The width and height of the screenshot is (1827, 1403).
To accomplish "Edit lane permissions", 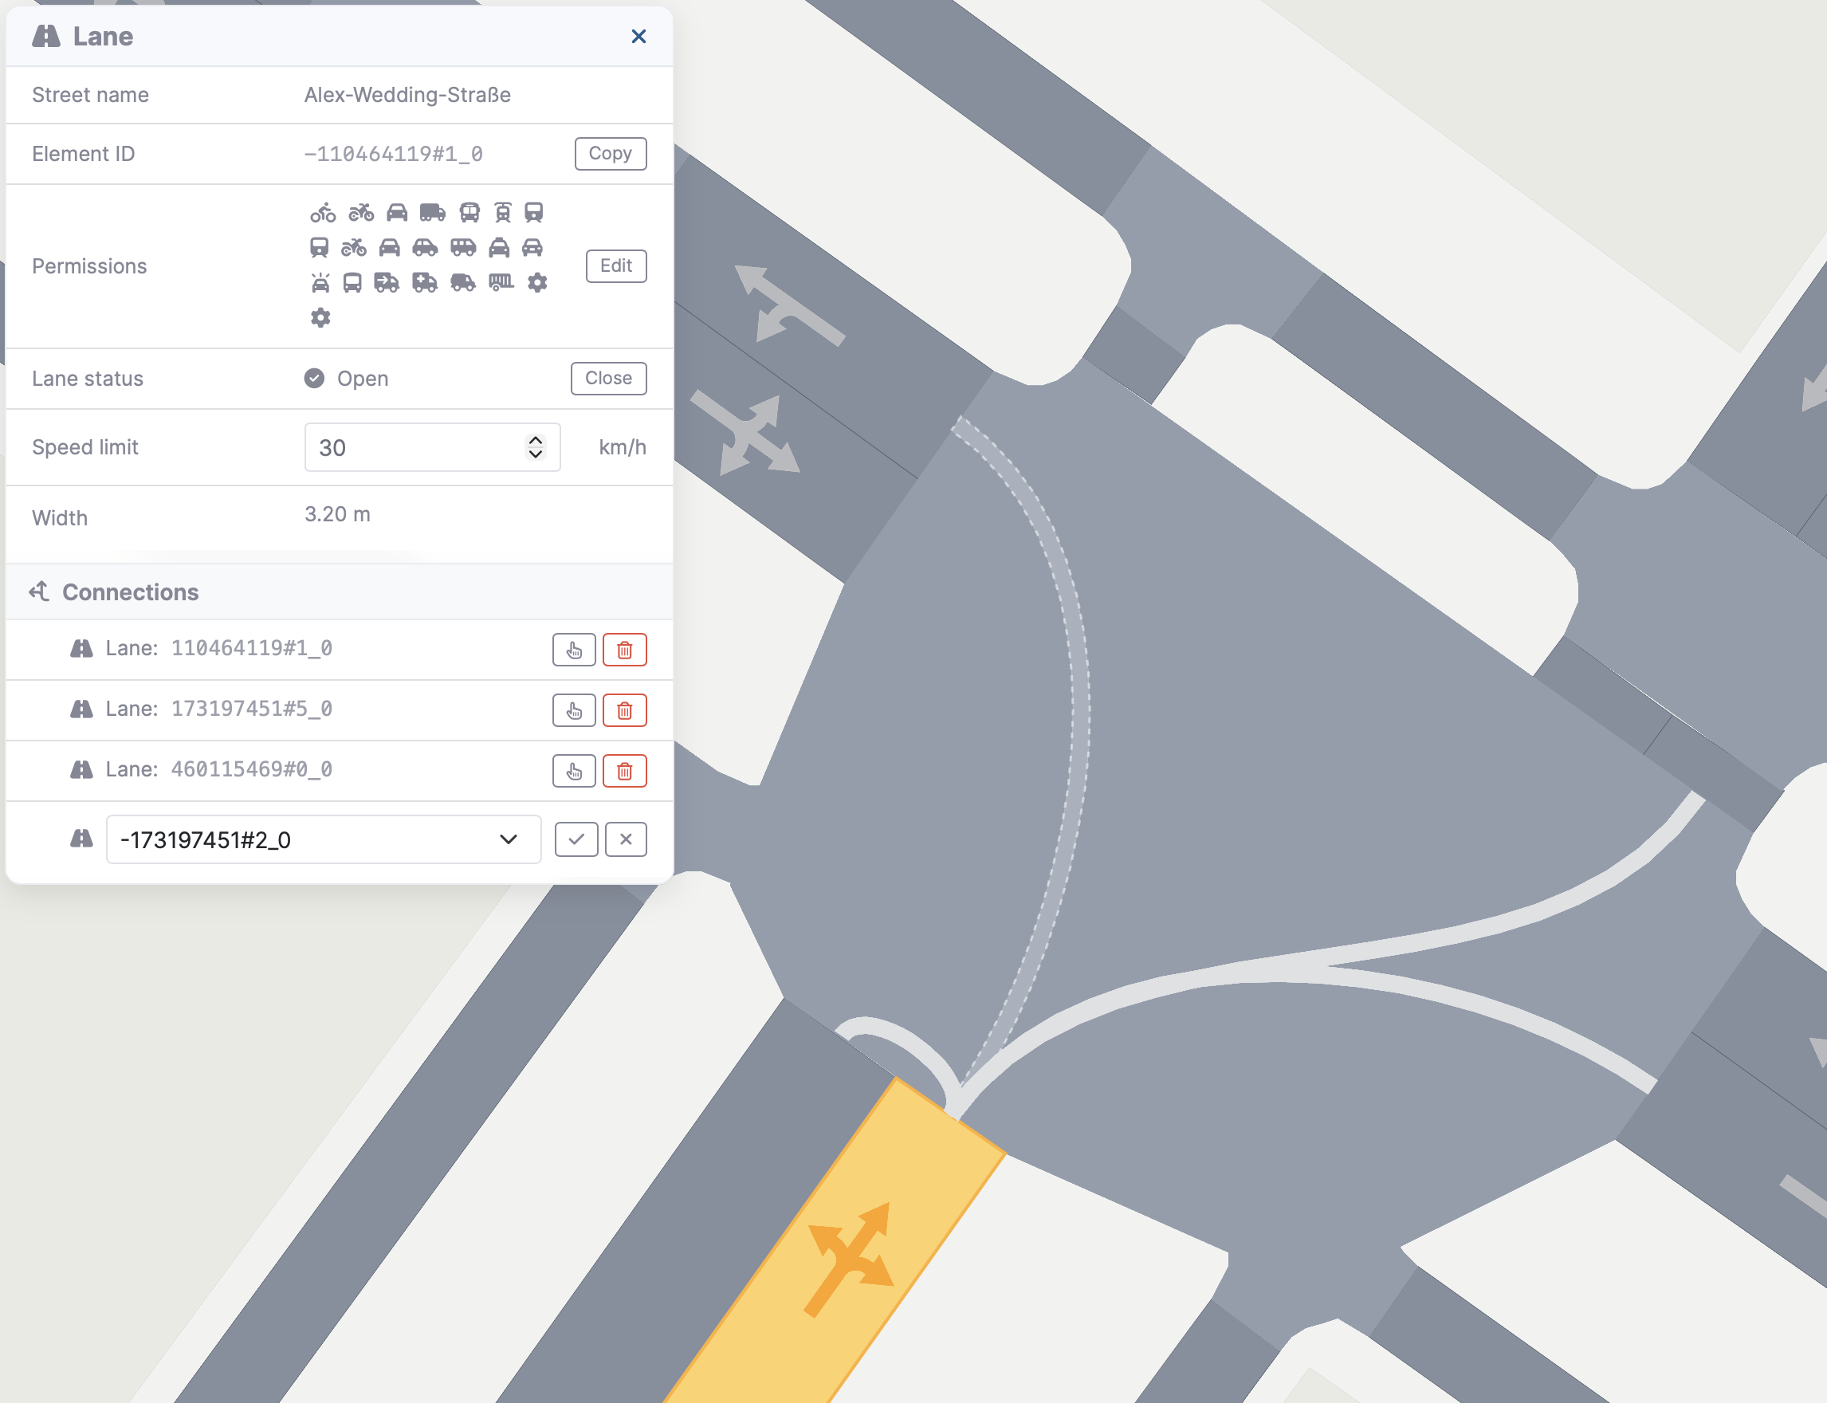I will coord(616,266).
